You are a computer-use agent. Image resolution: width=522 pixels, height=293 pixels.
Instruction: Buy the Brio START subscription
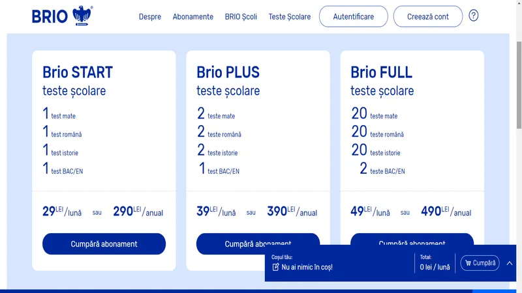pyautogui.click(x=104, y=244)
